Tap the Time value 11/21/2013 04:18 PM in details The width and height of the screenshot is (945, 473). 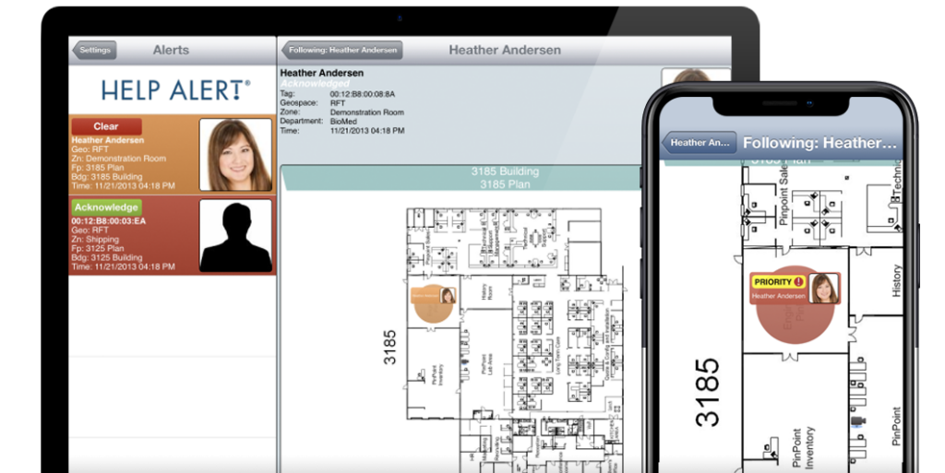[367, 131]
